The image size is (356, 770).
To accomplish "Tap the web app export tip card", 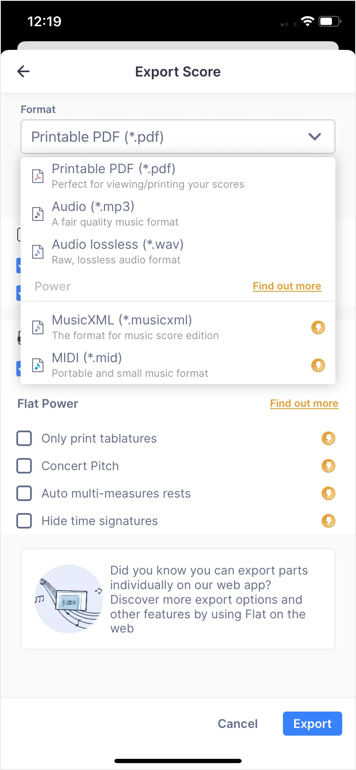I will 178,599.
